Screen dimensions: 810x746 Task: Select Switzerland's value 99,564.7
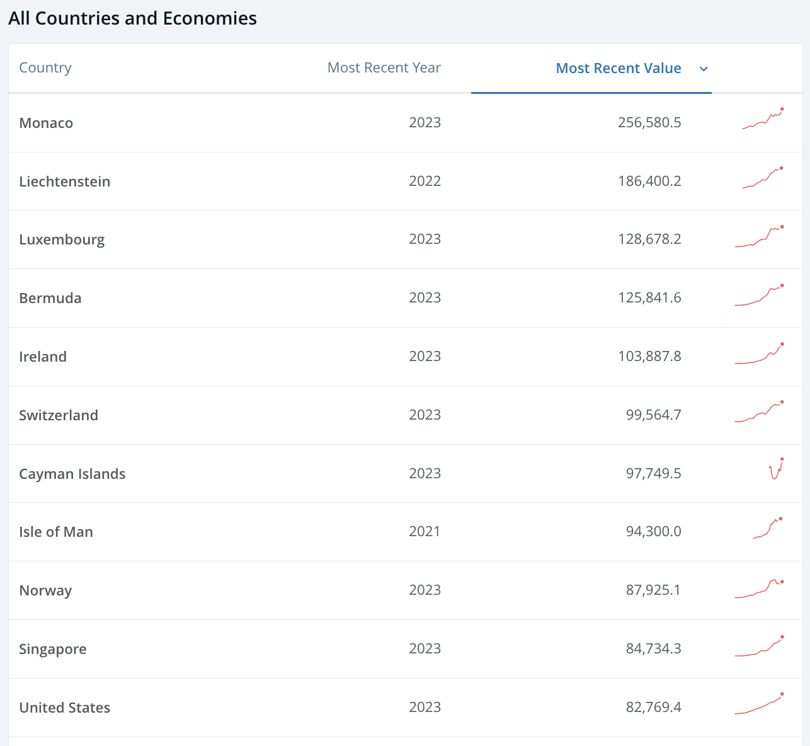(654, 415)
